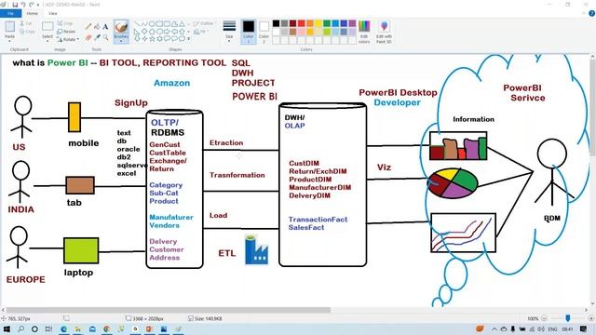This screenshot has height=335, width=596.
Task: Activate the rectangular Select tool
Action: tap(47, 27)
